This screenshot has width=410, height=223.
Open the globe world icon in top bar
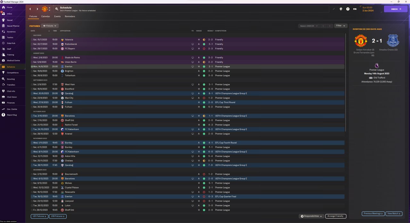point(341,9)
